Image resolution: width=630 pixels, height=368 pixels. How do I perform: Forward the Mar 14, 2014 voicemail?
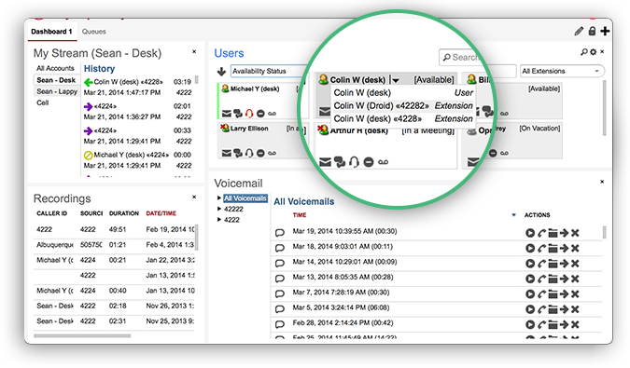coord(564,264)
